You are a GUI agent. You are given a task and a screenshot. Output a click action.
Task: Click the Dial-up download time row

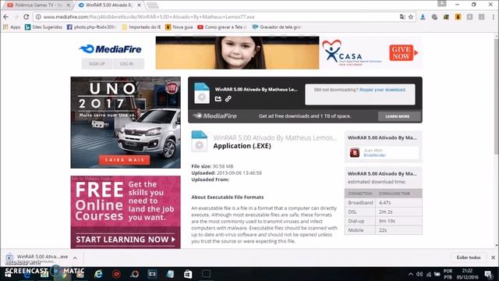point(383,221)
